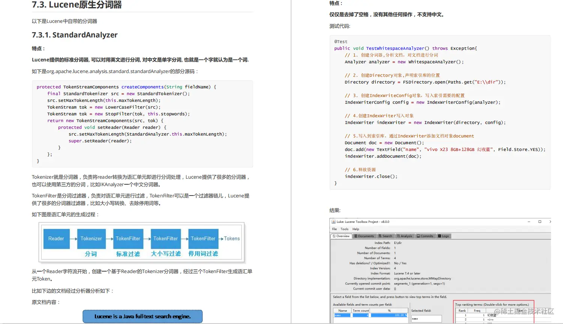Switch to the Logs tab
The image size is (563, 324).
pyautogui.click(x=443, y=236)
